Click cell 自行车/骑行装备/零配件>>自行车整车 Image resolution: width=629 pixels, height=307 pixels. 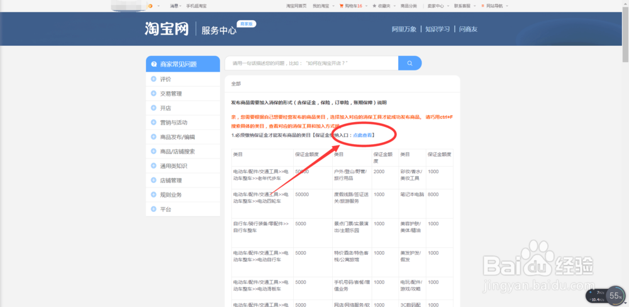pos(262,233)
